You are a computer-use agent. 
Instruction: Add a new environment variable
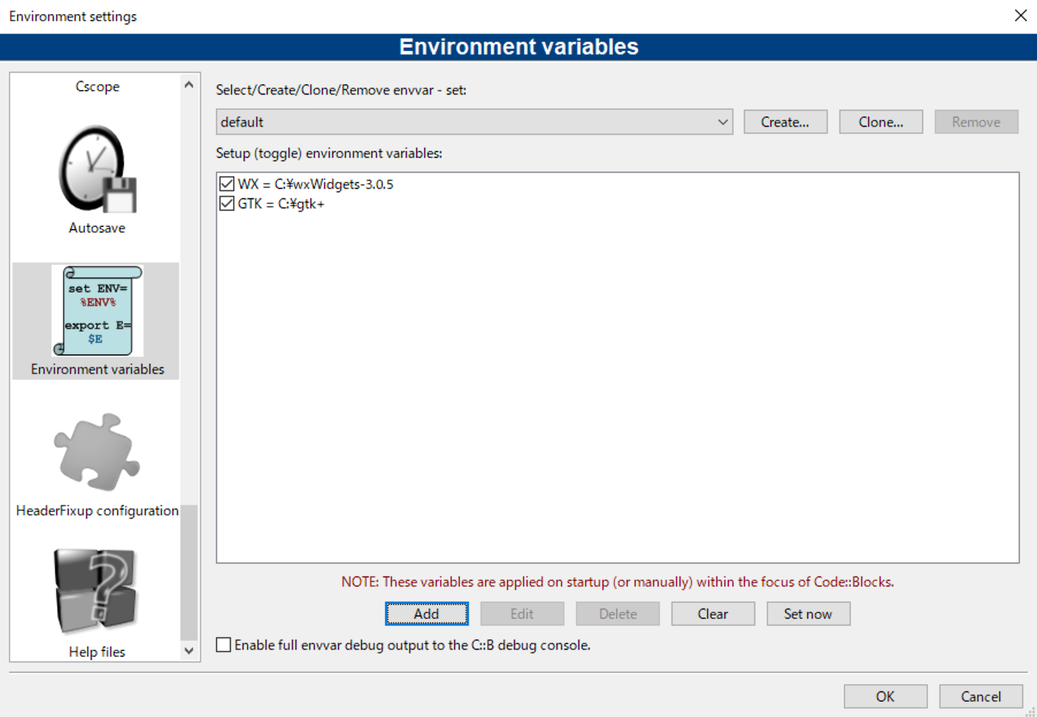[426, 614]
